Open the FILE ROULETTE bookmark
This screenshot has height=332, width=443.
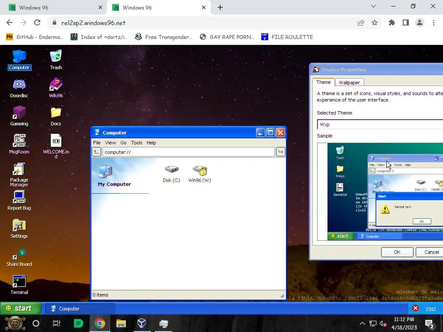[287, 37]
